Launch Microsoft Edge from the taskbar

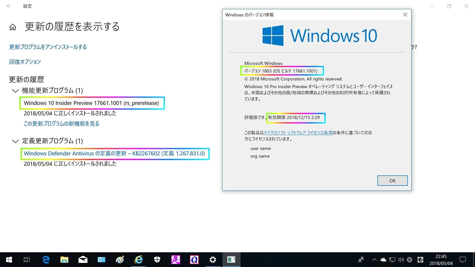pos(46,260)
